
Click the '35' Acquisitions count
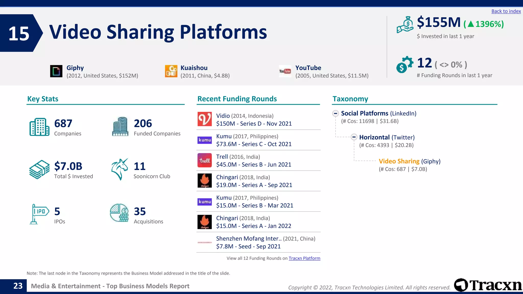[140, 212]
